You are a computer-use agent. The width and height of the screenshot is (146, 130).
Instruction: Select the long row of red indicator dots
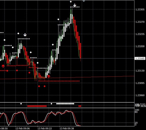[37, 106]
